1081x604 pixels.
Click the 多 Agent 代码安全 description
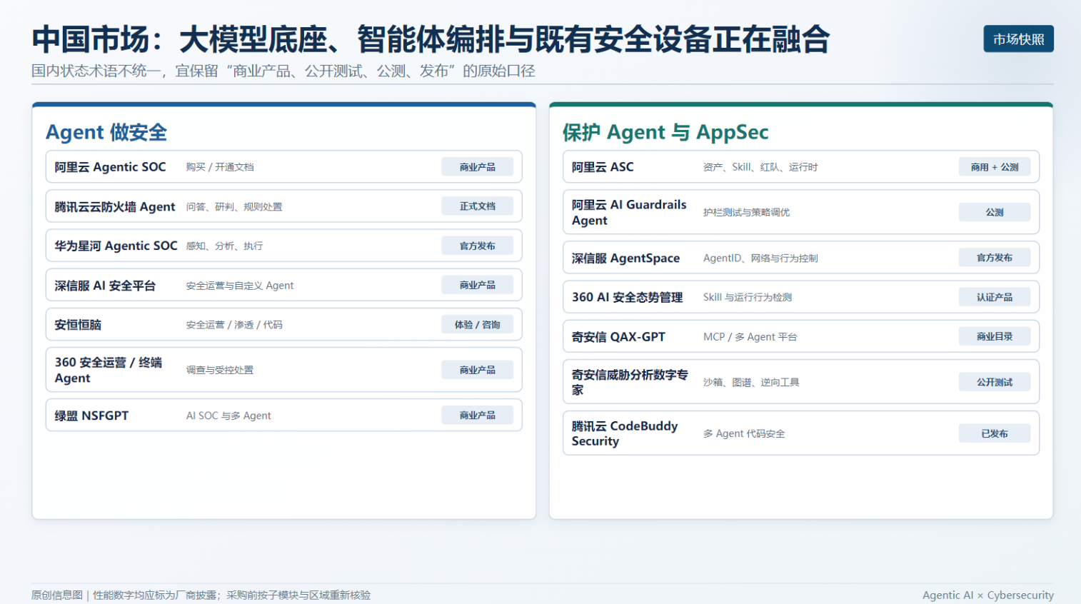(744, 433)
